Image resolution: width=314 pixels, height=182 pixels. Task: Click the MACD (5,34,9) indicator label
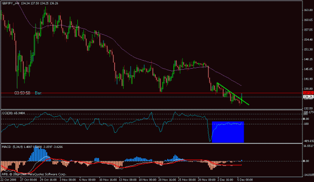(x=32, y=147)
